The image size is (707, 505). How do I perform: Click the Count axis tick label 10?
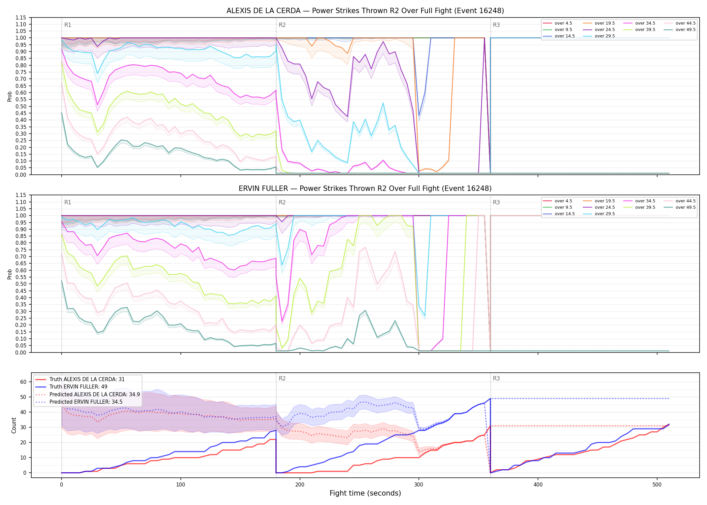[x=23, y=458]
